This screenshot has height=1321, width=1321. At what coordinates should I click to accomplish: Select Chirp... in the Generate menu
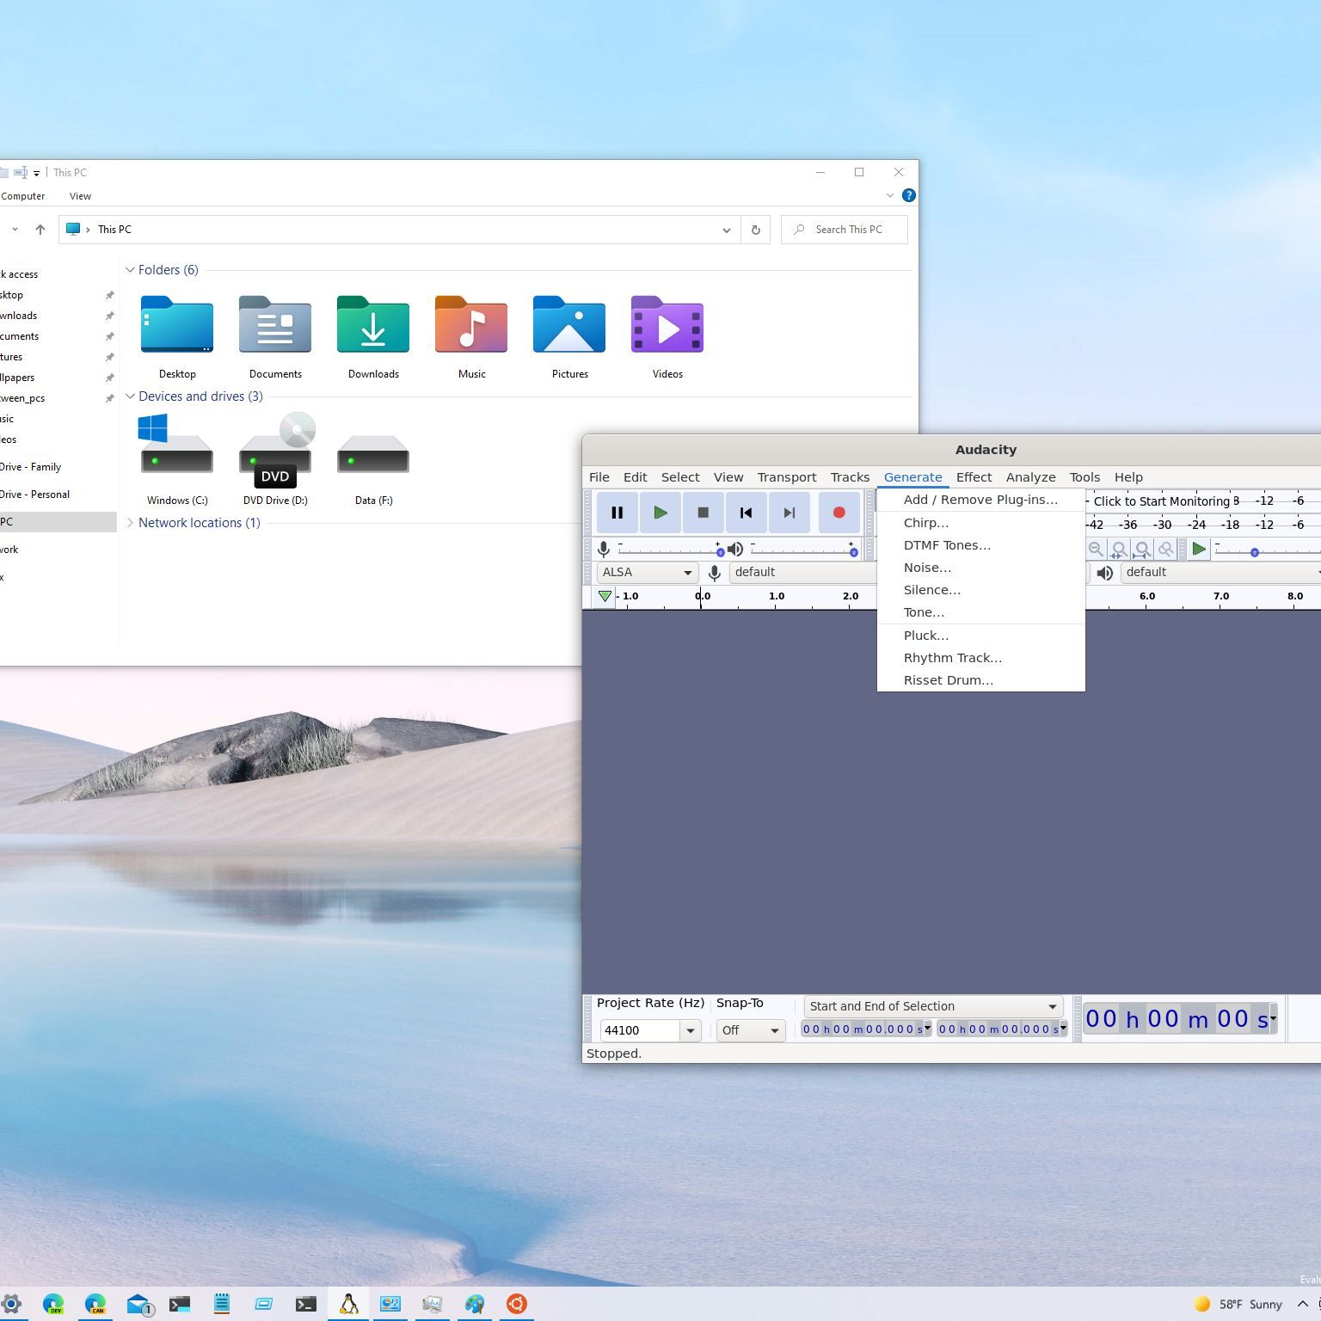(980, 523)
